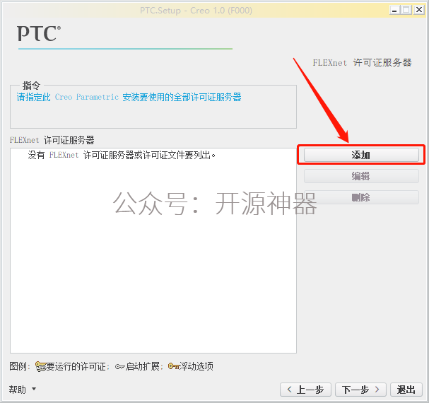
Task: Click the PTC logo
Action: pos(39,33)
